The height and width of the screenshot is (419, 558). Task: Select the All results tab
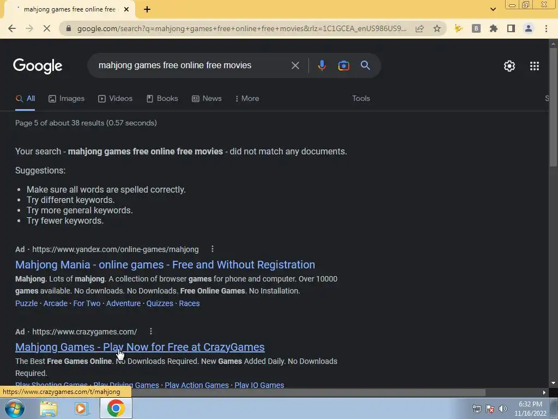(x=25, y=99)
